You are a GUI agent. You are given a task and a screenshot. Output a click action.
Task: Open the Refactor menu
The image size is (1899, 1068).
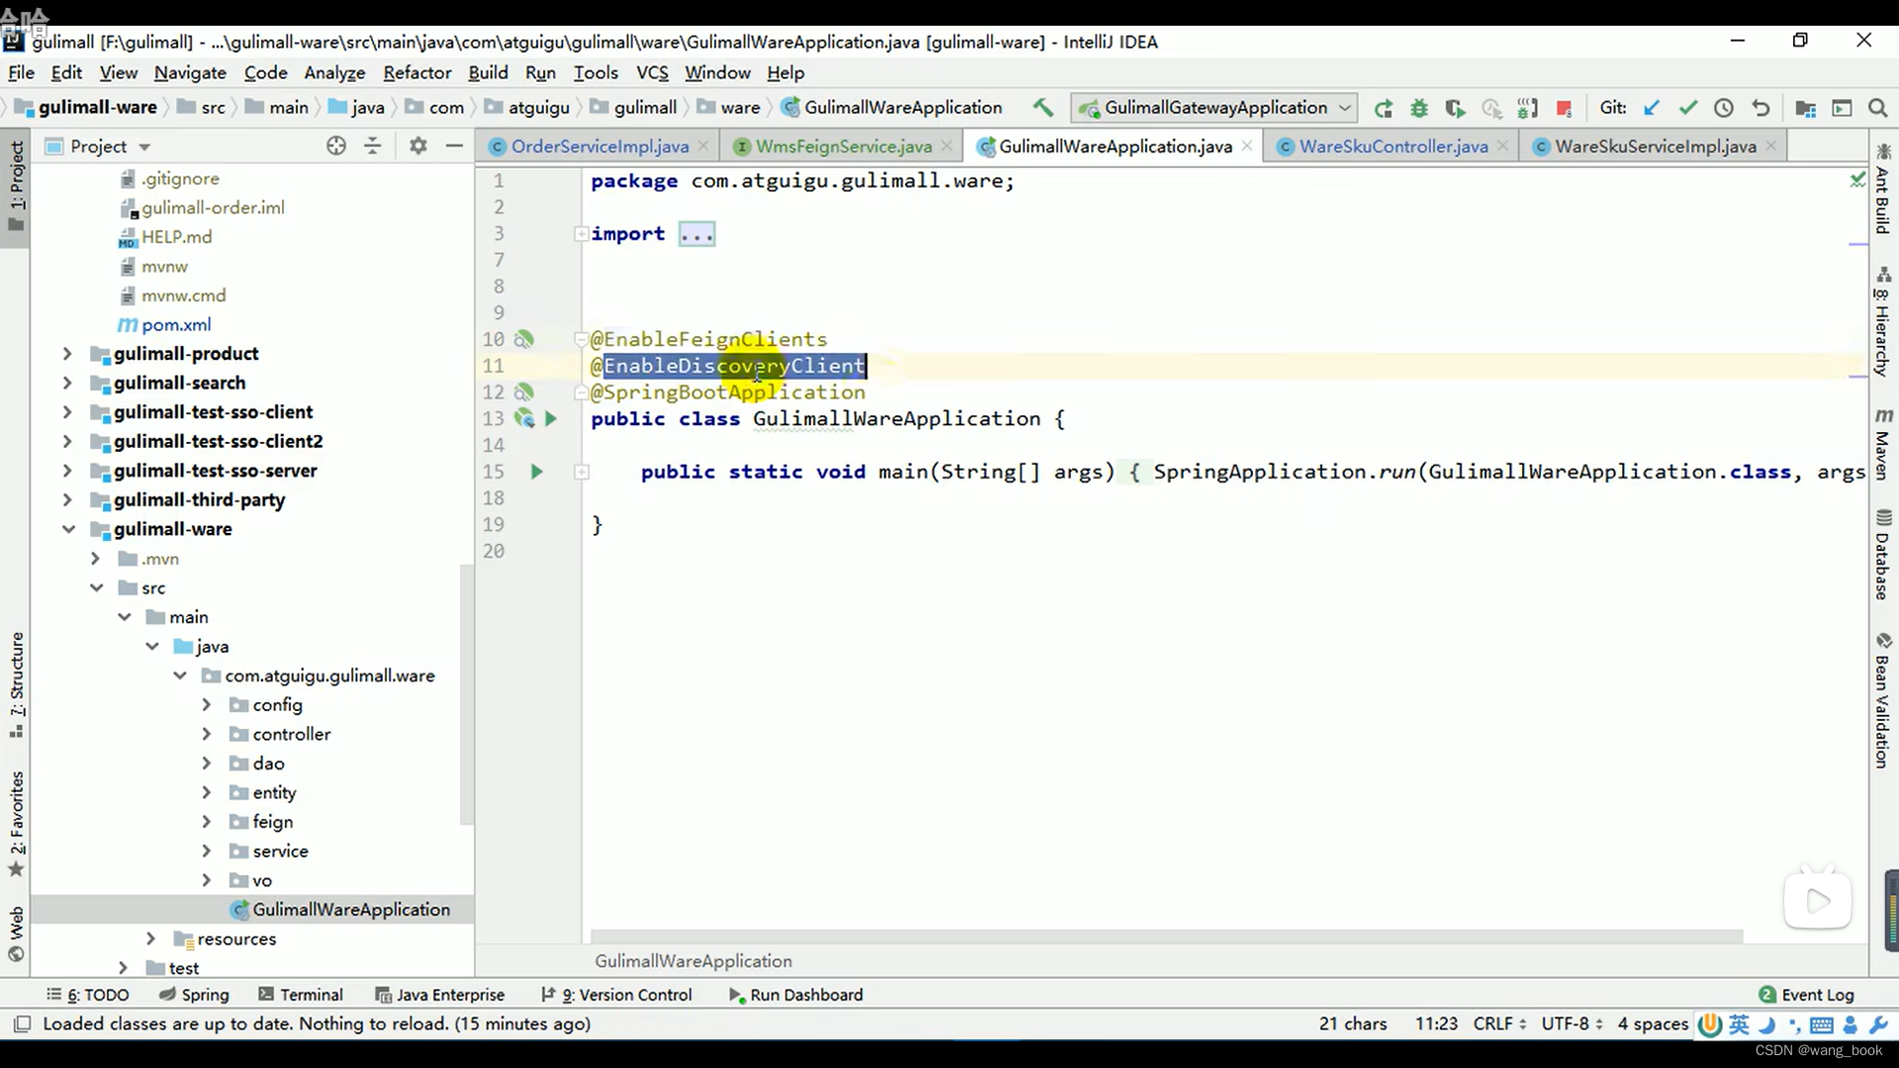(416, 72)
